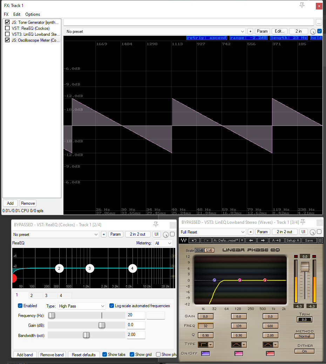
Task: Toggle the purple band on/off button
Action: click(205, 353)
